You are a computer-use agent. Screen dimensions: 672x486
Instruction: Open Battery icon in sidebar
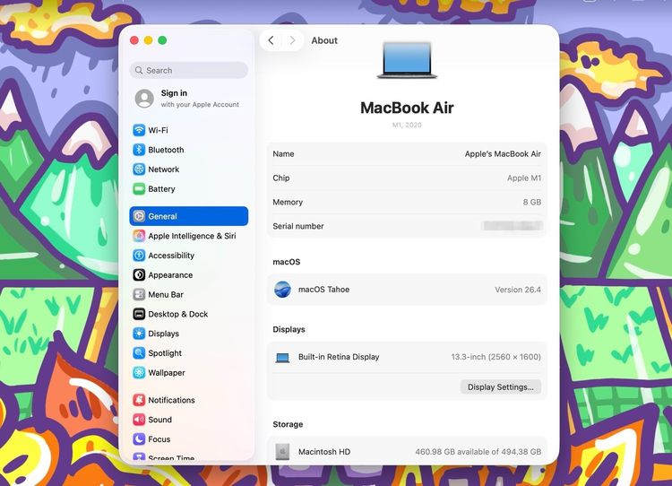point(139,188)
